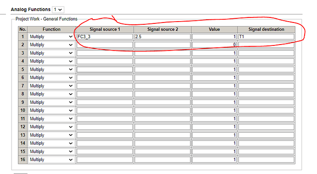
Task: Click Signal source 2 field containing 2.5
Action: click(162, 37)
